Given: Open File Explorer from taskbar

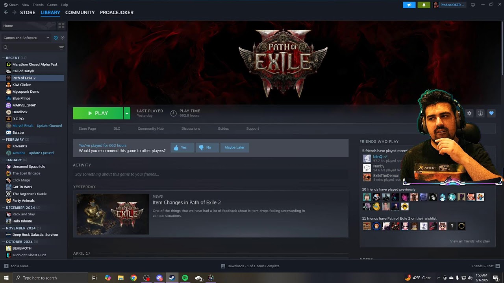Looking at the screenshot, I should (x=120, y=278).
